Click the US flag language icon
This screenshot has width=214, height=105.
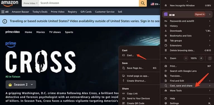click(152, 4)
